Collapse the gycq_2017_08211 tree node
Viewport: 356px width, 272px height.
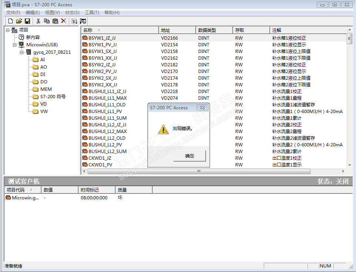point(22,52)
